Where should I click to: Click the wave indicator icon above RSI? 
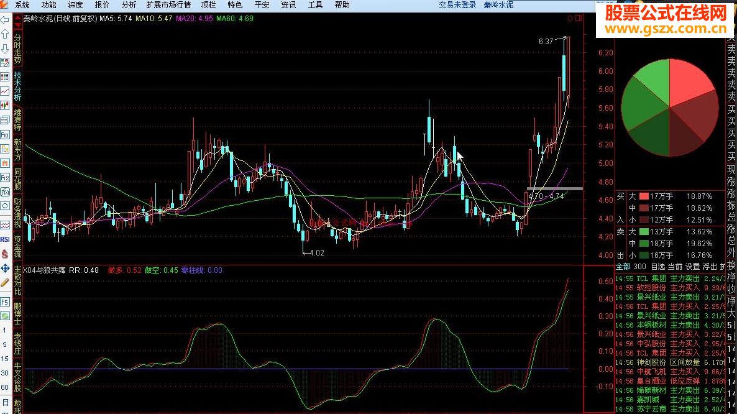tap(5, 225)
